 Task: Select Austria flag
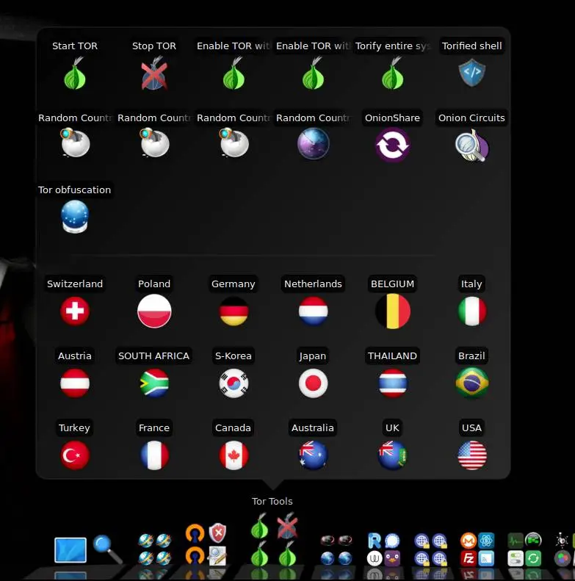[75, 383]
